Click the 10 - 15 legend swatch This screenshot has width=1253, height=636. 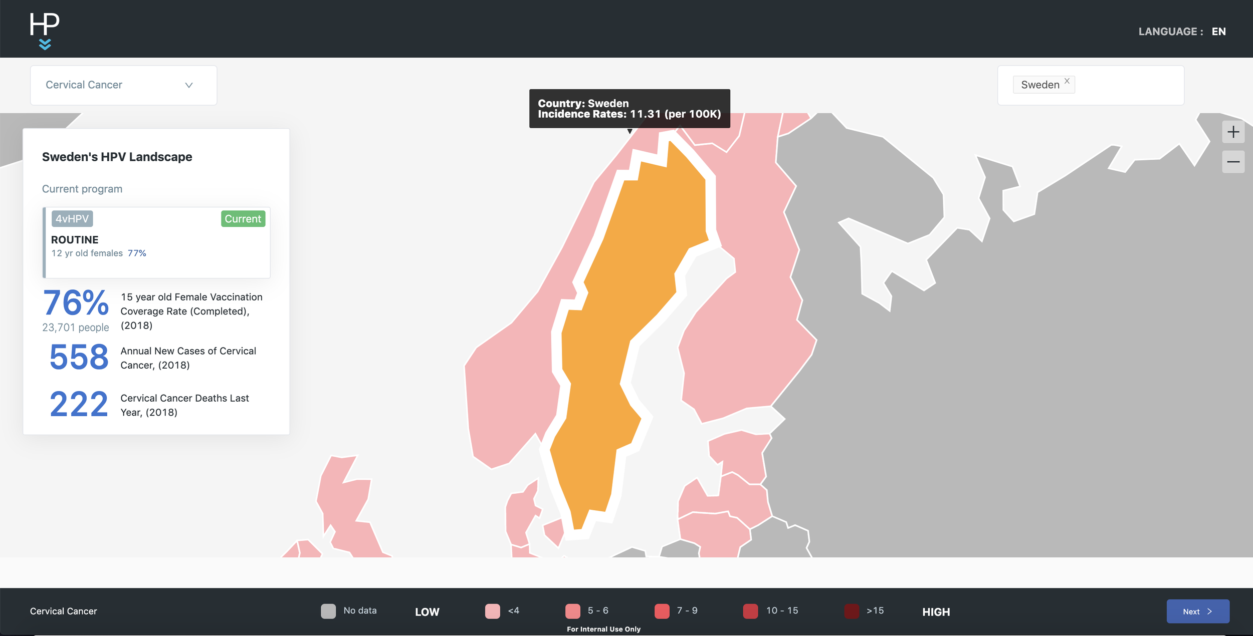pyautogui.click(x=750, y=611)
